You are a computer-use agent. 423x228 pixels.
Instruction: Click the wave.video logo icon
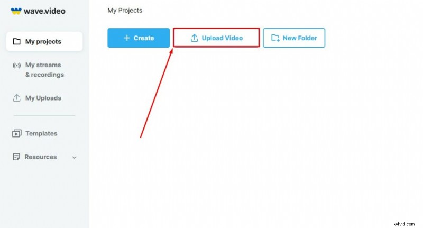pos(16,11)
